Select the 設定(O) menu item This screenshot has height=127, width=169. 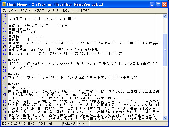pyautogui.click(x=68, y=10)
